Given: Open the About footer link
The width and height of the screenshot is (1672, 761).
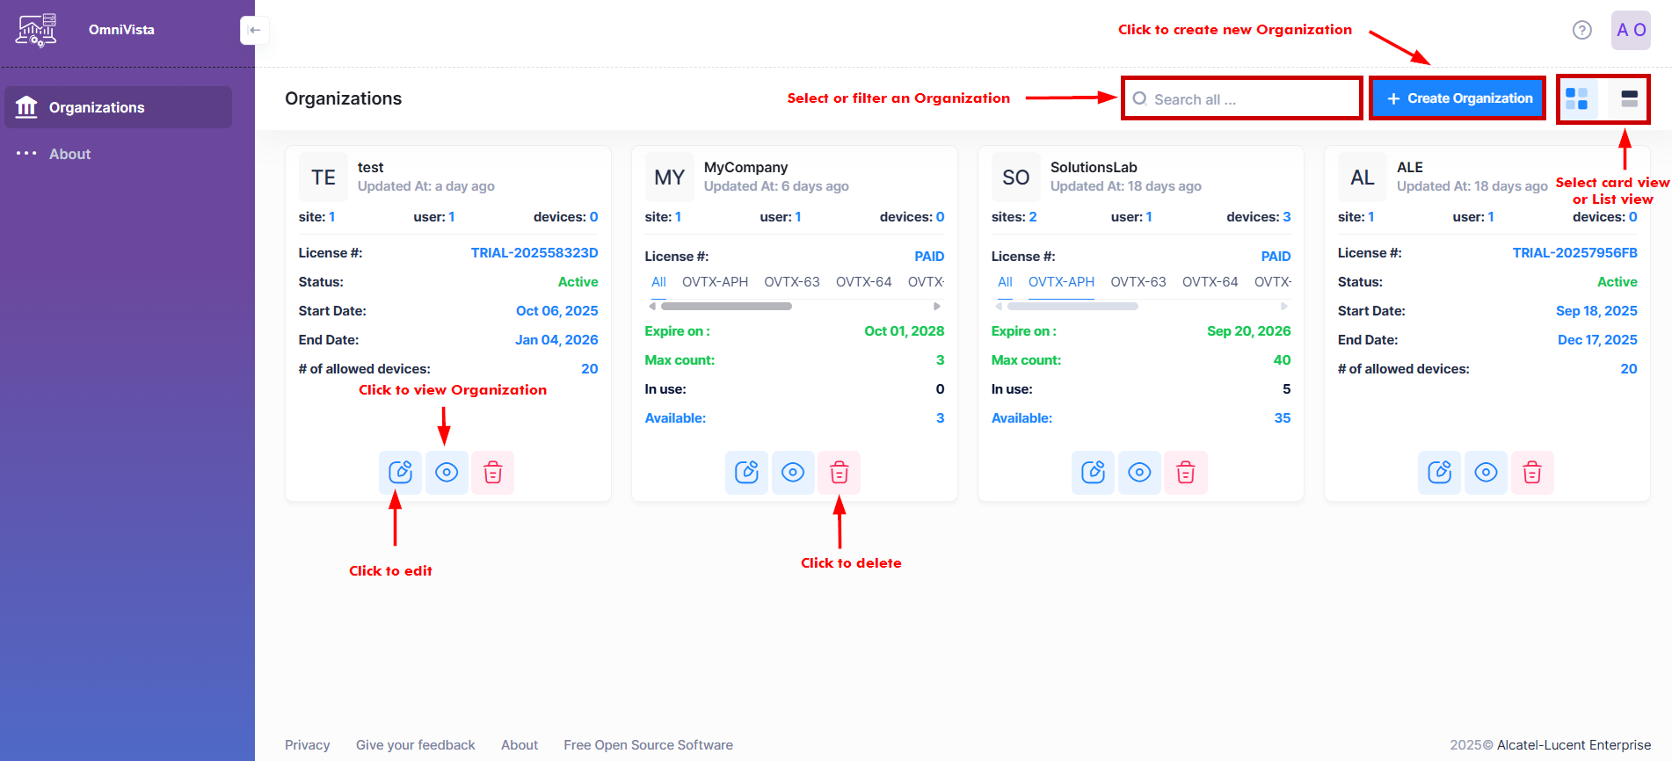Looking at the screenshot, I should click(x=520, y=744).
